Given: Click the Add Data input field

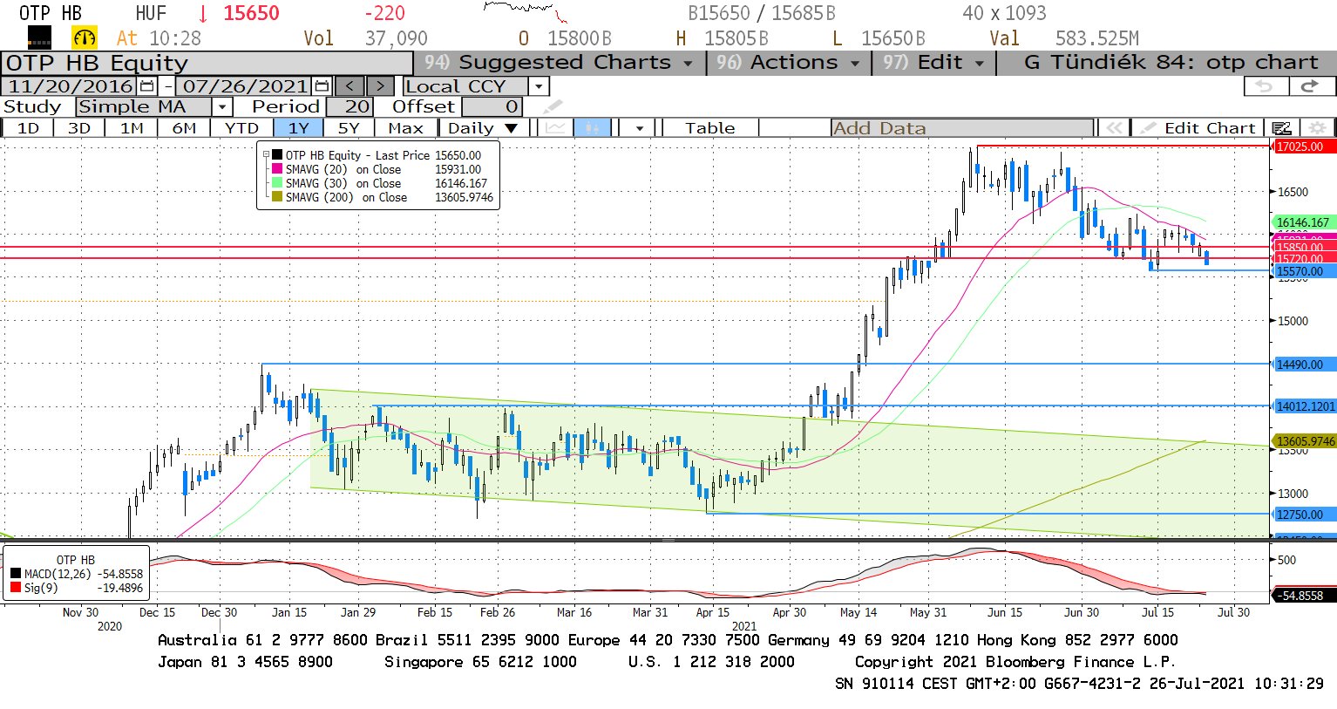Looking at the screenshot, I should coord(961,127).
